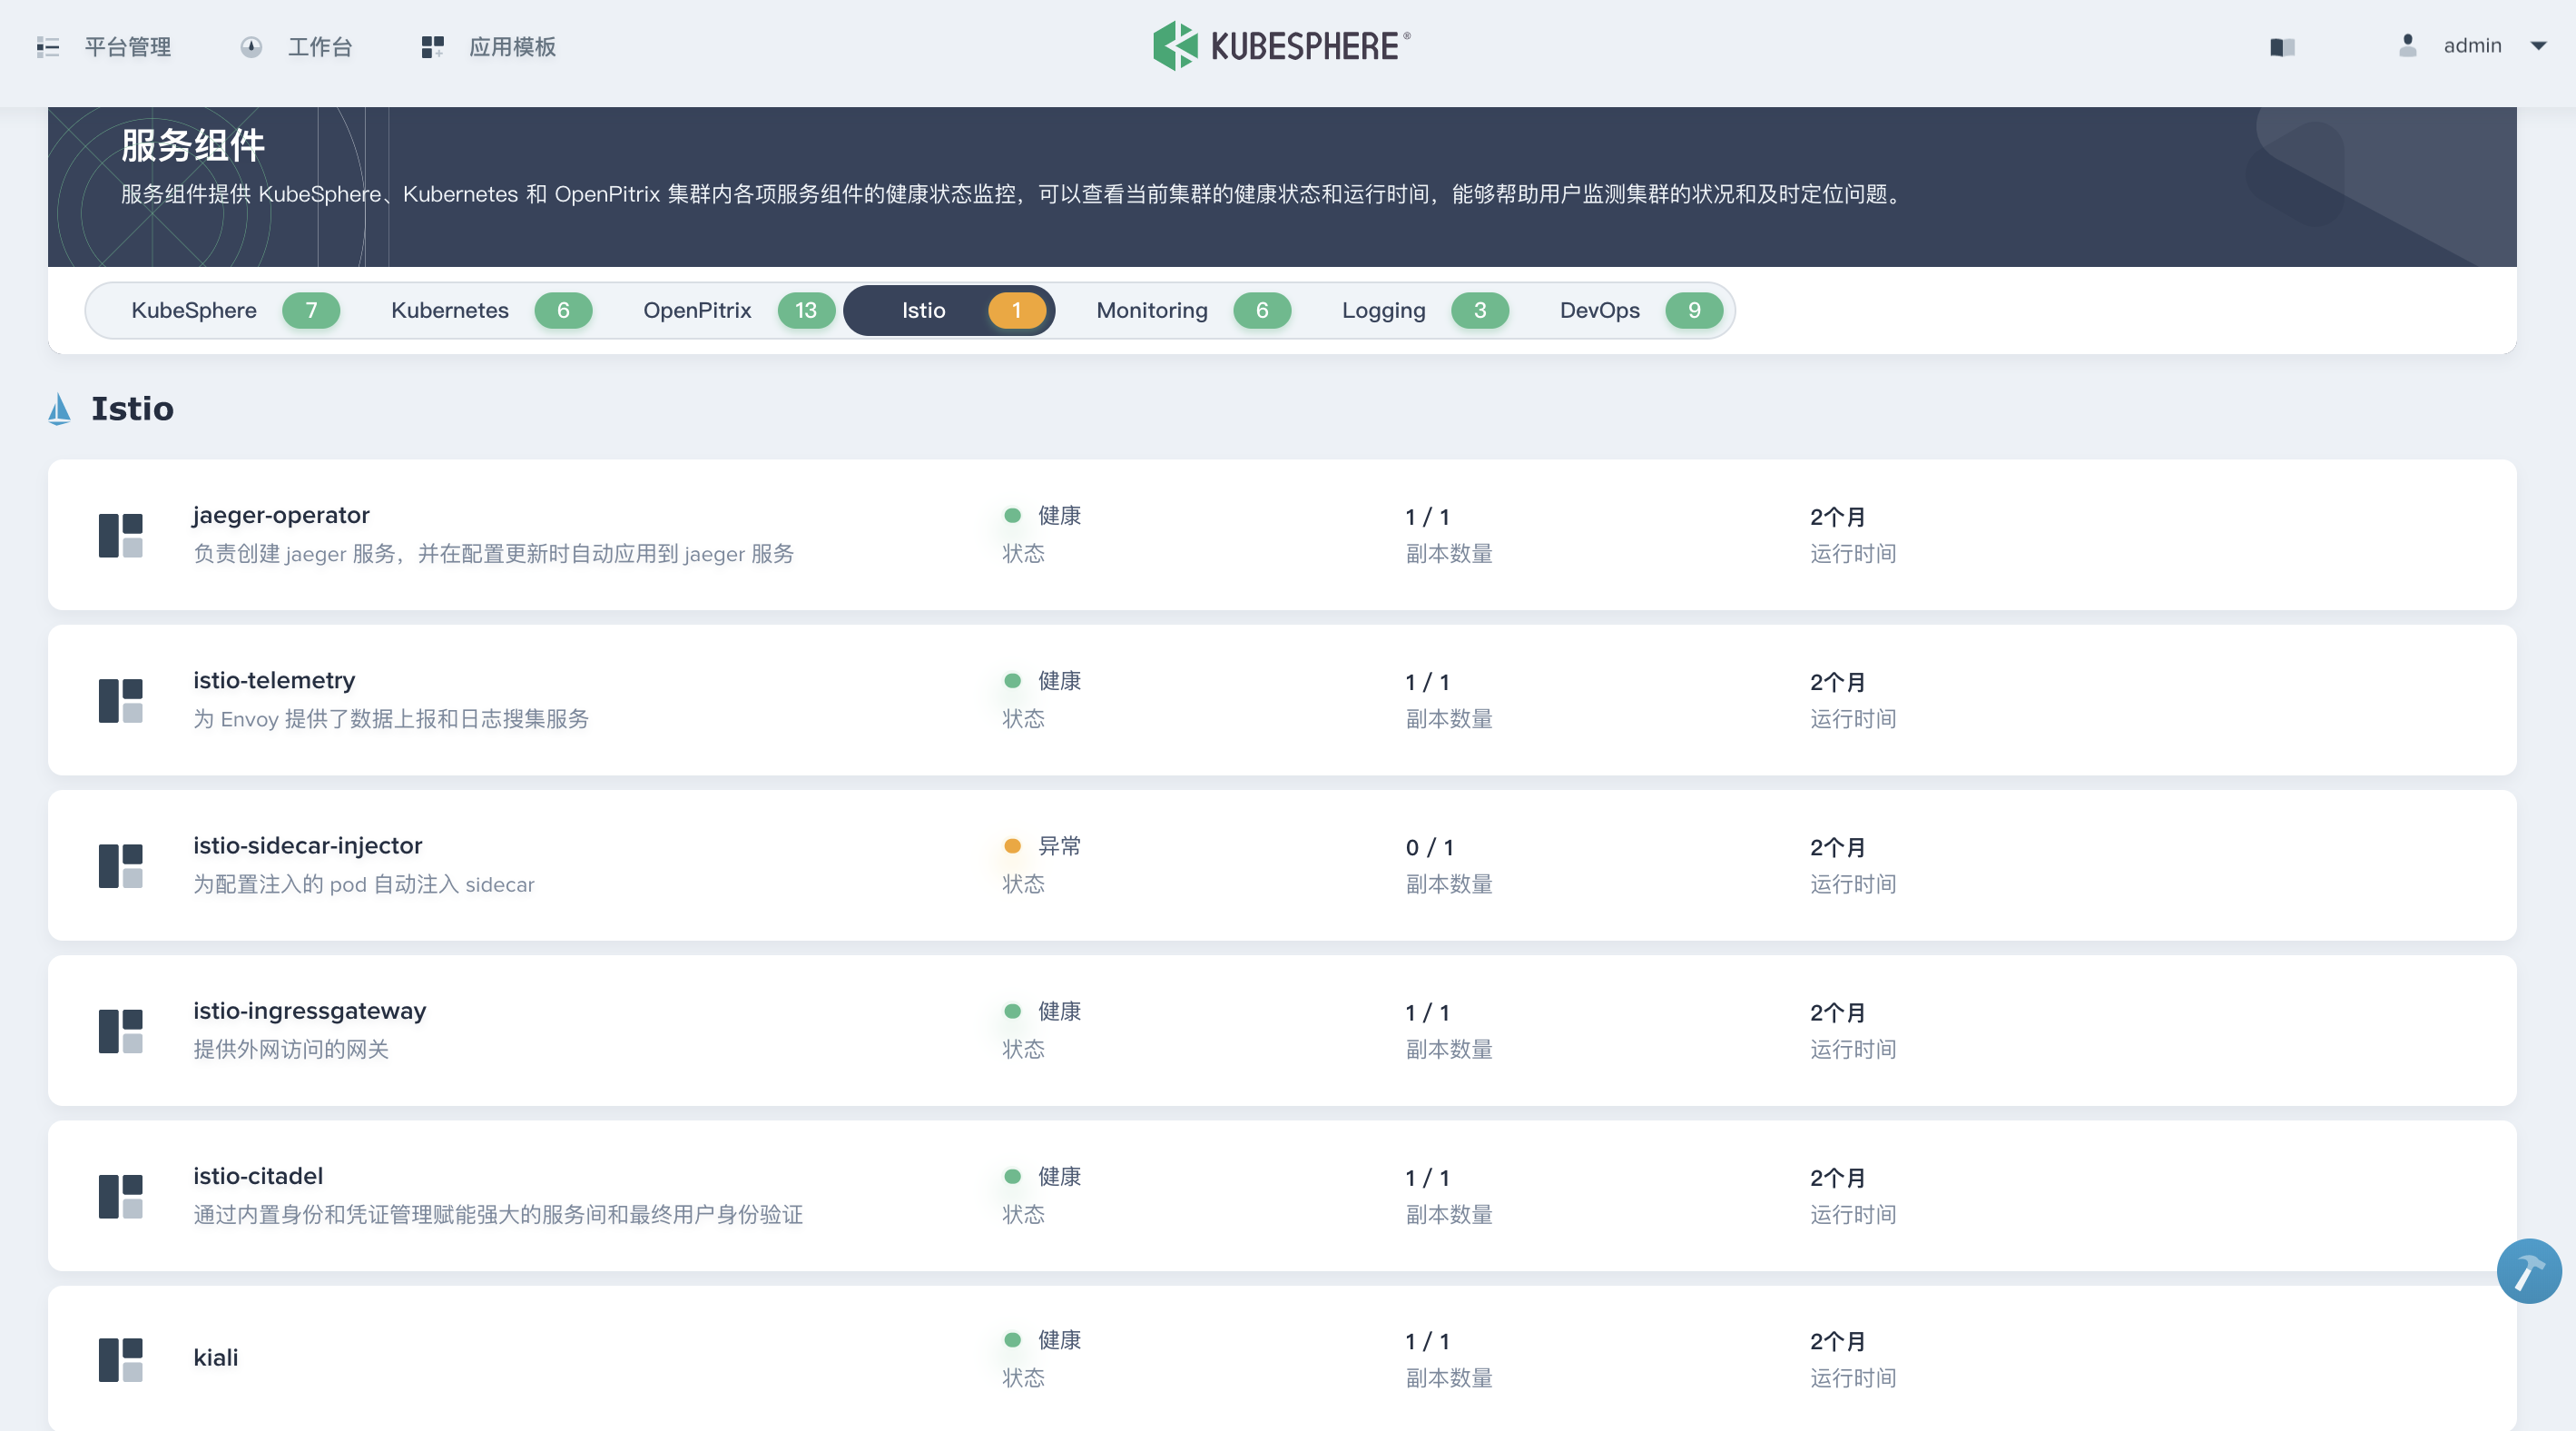The height and width of the screenshot is (1431, 2576).
Task: Click the Istio sailboat icon beside the section title
Action: (x=58, y=409)
